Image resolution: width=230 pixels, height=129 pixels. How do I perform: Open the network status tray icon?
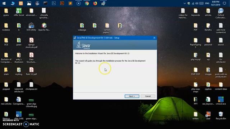193,3
